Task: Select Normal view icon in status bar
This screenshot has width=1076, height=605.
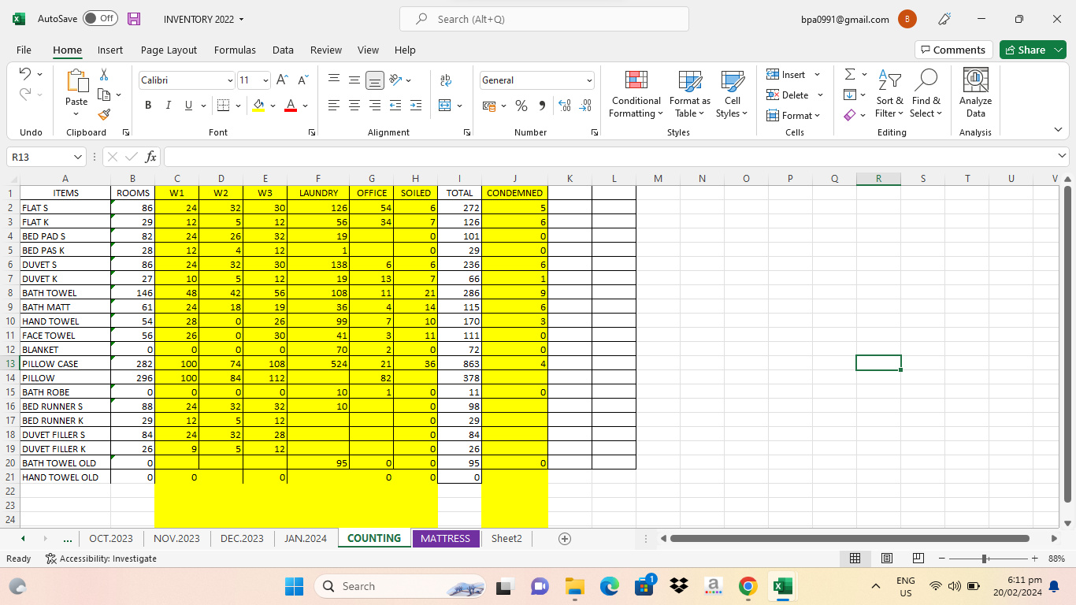Action: [855, 559]
